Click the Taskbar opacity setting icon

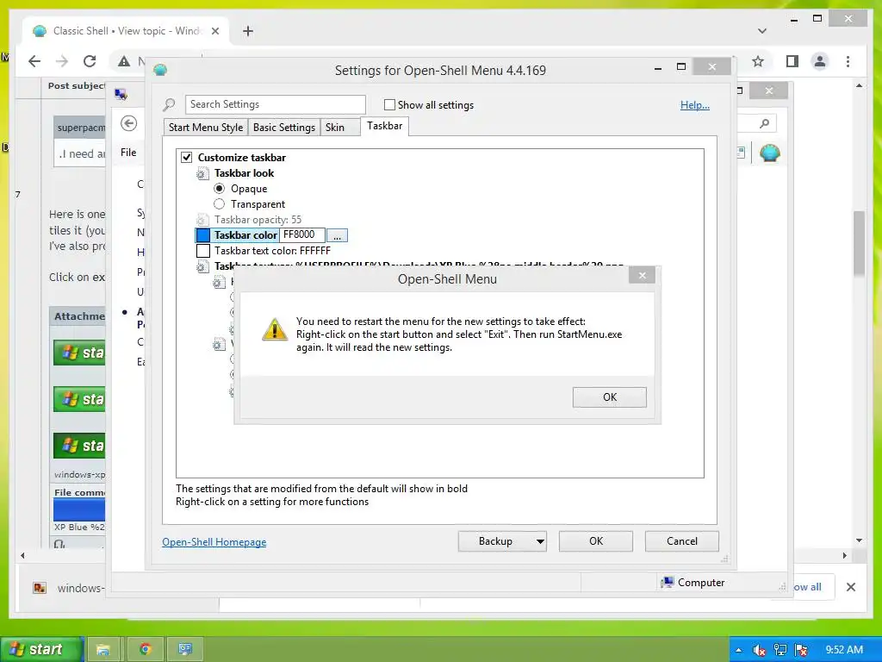pos(202,220)
